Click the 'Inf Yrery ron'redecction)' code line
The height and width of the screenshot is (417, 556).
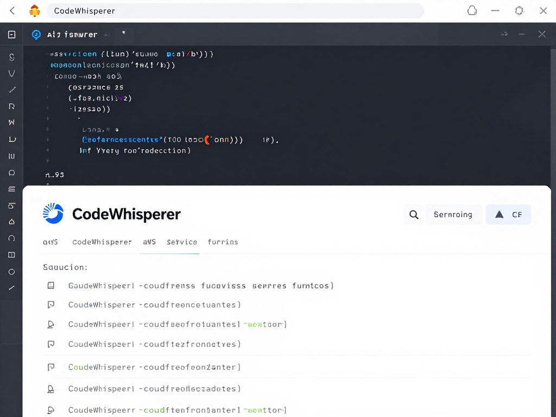(135, 150)
